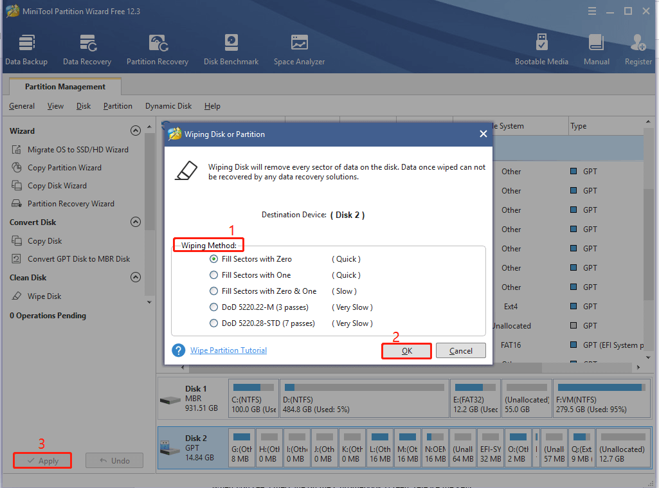Select EFI-SY partition on Disk 2
The image size is (659, 488).
[x=491, y=448]
